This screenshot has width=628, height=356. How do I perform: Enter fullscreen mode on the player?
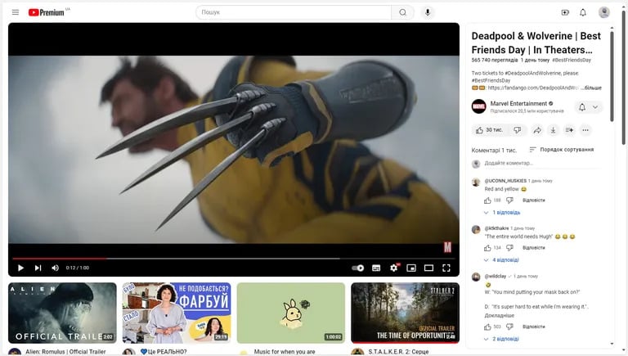click(446, 268)
